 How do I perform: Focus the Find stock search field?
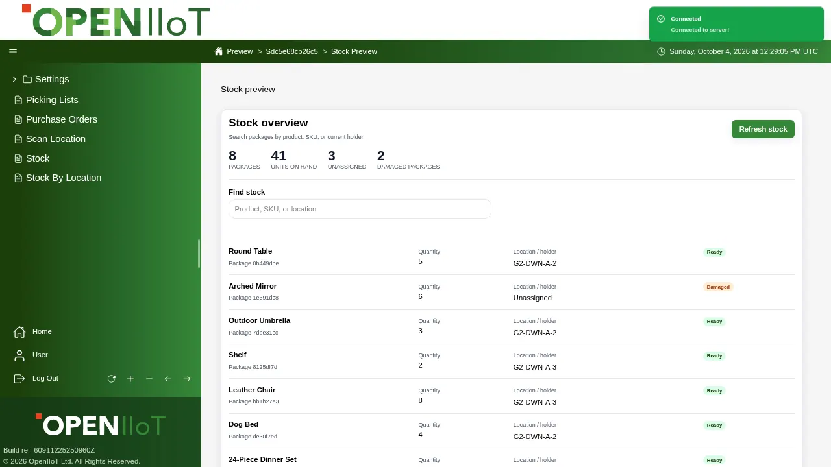[x=360, y=209]
